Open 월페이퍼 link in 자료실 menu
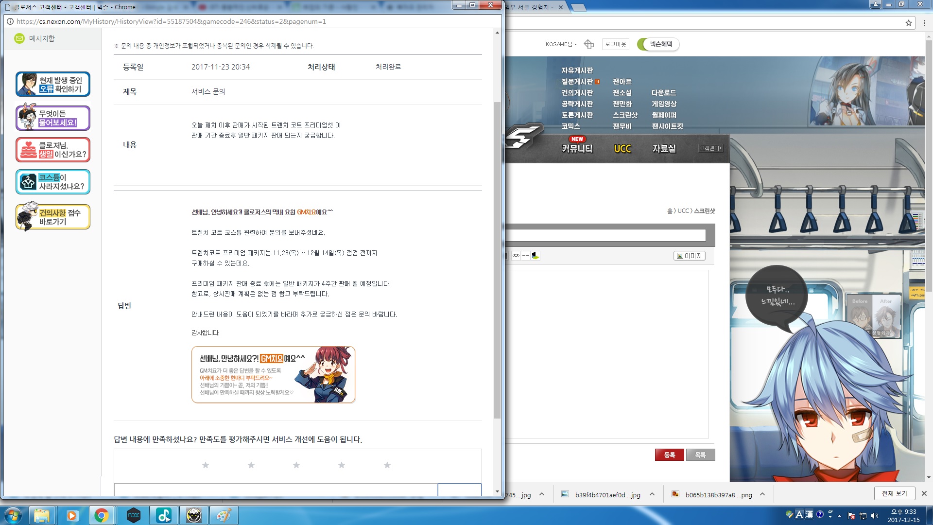The image size is (933, 525). pos(664,115)
